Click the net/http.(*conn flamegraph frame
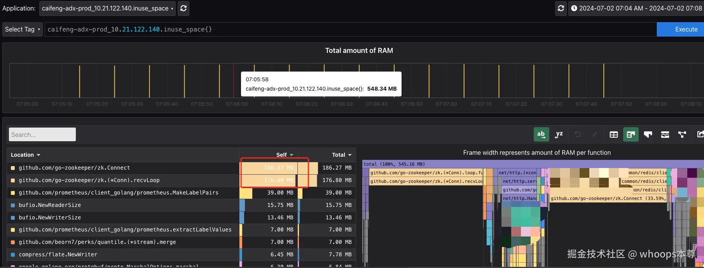Screen dimensions: 704x268 pos(517,173)
